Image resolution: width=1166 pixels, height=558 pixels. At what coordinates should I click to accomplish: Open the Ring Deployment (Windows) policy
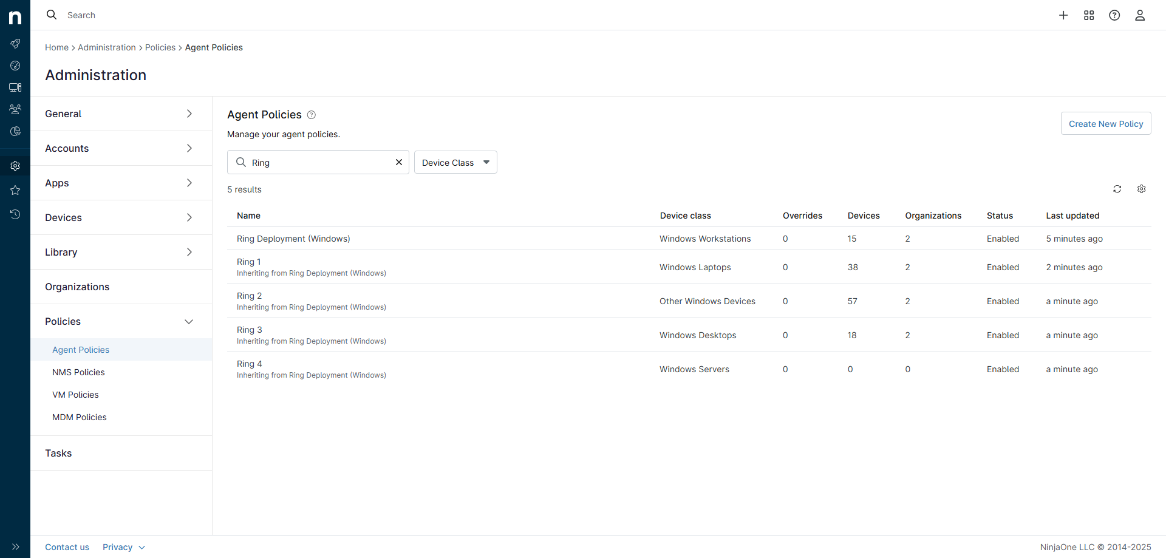point(293,239)
